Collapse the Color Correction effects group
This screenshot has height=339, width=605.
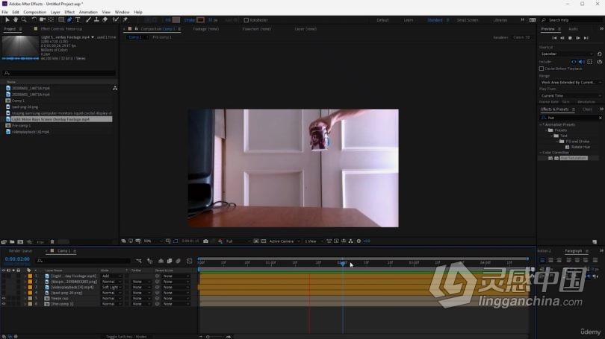click(x=541, y=153)
